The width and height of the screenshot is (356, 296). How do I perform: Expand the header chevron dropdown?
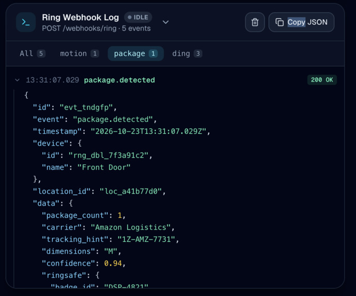tap(166, 22)
